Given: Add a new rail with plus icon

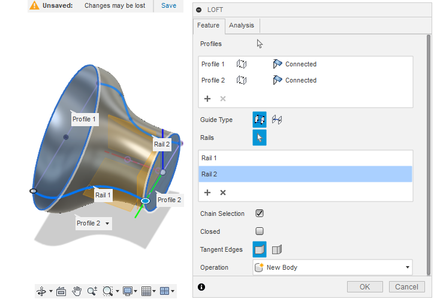Looking at the screenshot, I should tap(207, 193).
